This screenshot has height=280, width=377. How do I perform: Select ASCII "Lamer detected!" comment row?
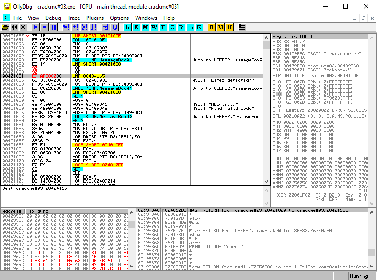point(223,80)
